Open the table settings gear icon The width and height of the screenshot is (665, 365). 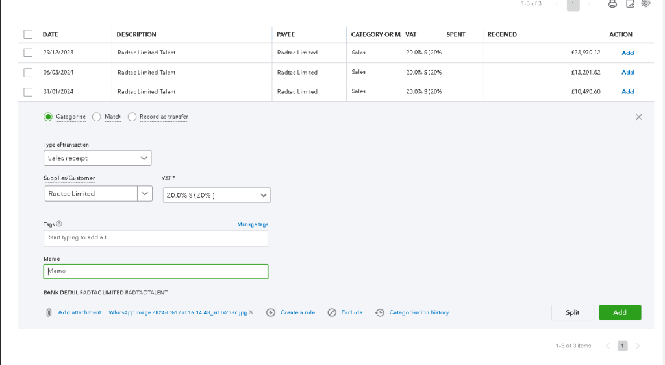[x=646, y=3]
